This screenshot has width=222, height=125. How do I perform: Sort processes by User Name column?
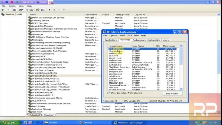tap(142, 46)
